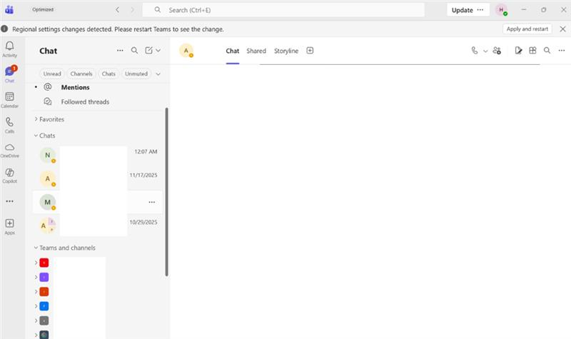Expand more filter options chevron
571x339 pixels.
pos(158,74)
